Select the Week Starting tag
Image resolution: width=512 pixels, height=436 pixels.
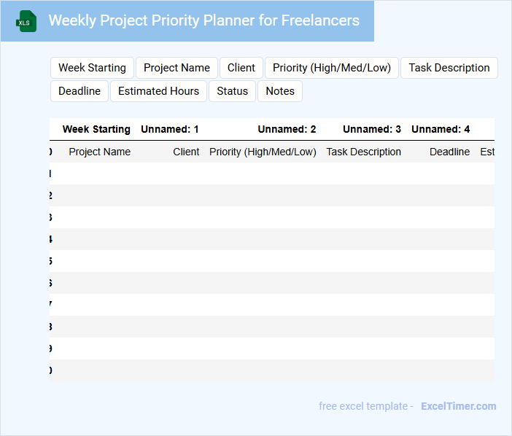[92, 68]
